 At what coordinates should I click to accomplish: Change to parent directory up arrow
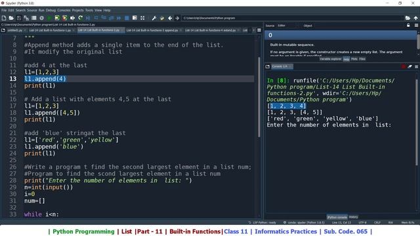click(415, 18)
